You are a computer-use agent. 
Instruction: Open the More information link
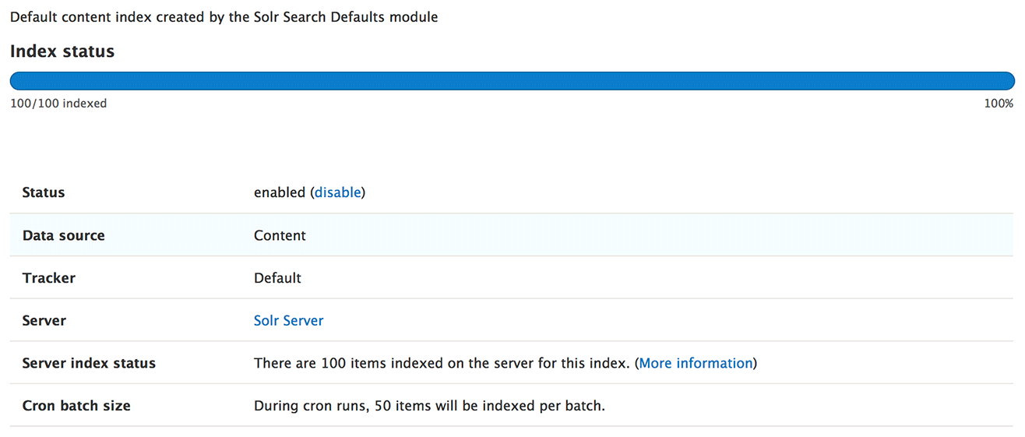(696, 363)
